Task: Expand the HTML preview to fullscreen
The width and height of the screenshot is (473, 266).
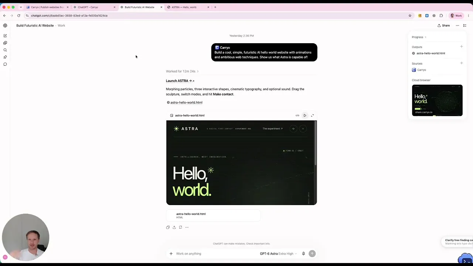Action: click(x=312, y=116)
